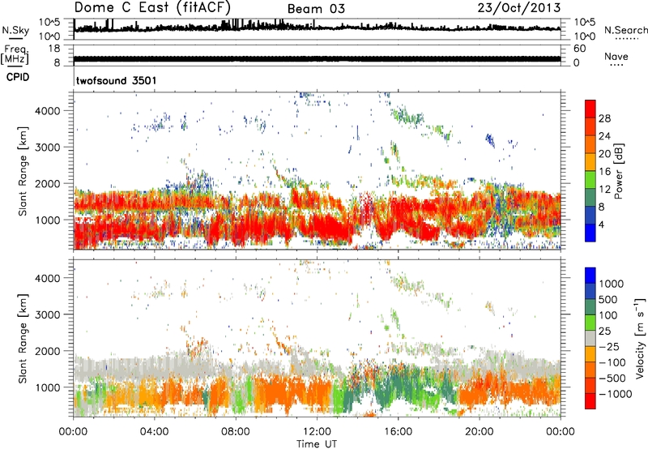Click the blue bottom segment of Power colorbar
The width and height of the screenshot is (648, 449).
[590, 233]
